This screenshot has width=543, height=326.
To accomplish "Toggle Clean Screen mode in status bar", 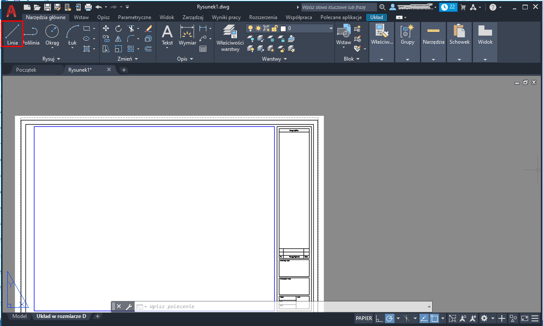I will click(525, 318).
